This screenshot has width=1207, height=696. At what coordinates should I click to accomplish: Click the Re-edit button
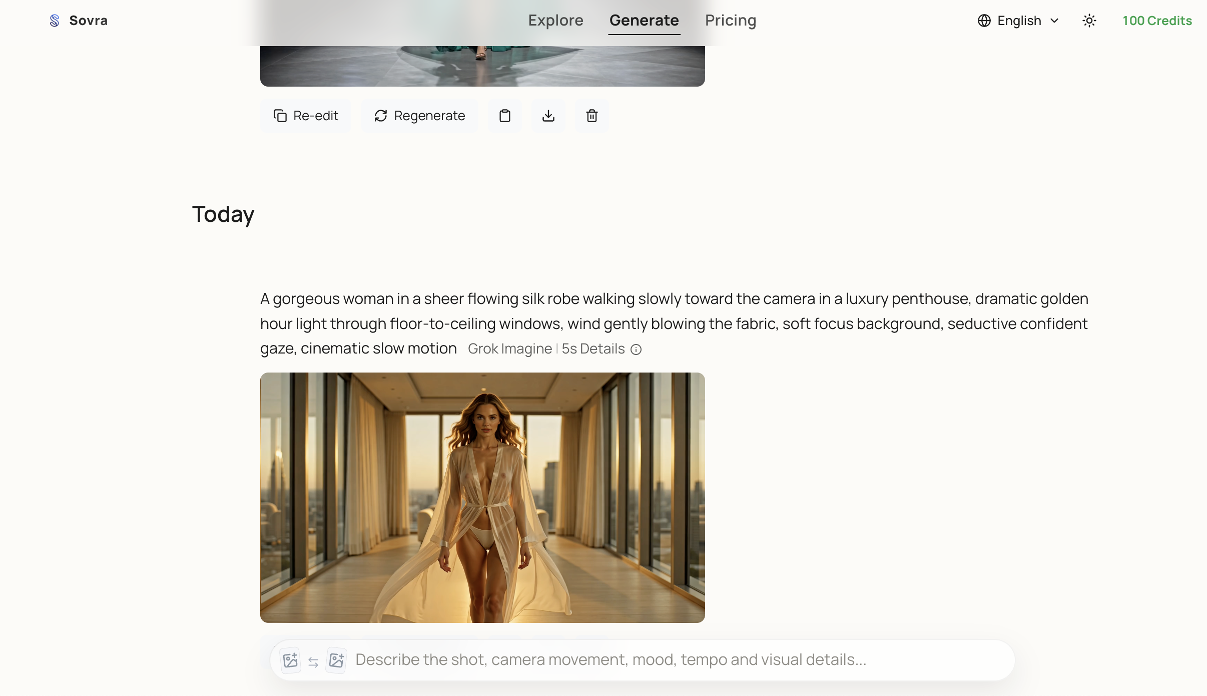(306, 115)
